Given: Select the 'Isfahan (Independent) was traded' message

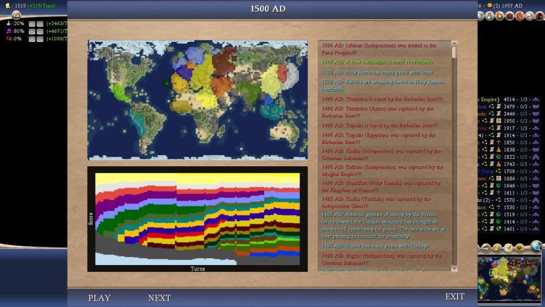Looking at the screenshot, I should point(379,49).
